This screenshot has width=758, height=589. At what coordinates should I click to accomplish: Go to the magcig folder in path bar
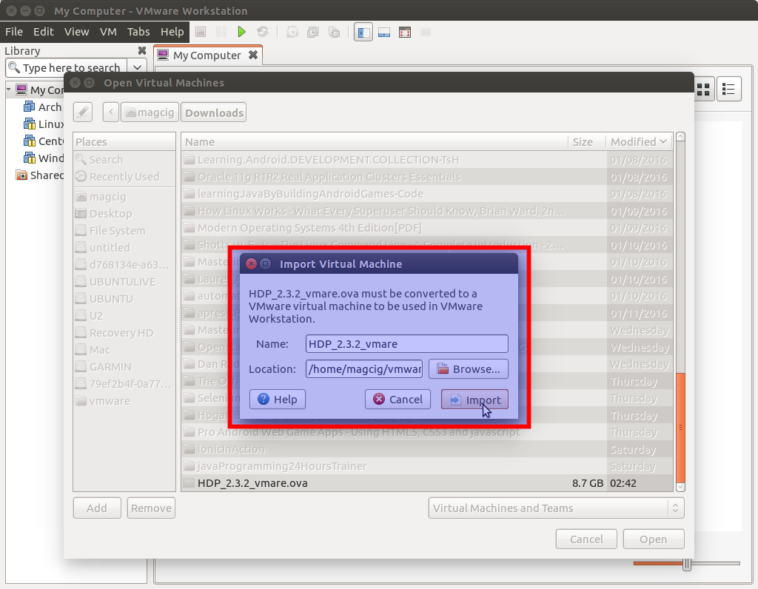pyautogui.click(x=150, y=112)
